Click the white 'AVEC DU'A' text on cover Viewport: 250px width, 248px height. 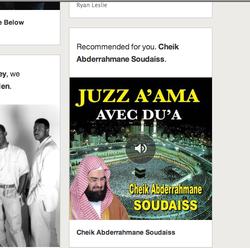click(139, 115)
